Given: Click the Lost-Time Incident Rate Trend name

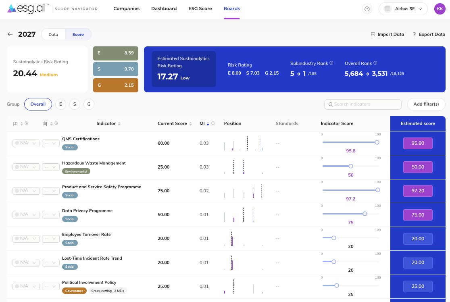Looking at the screenshot, I should pyautogui.click(x=92, y=258).
